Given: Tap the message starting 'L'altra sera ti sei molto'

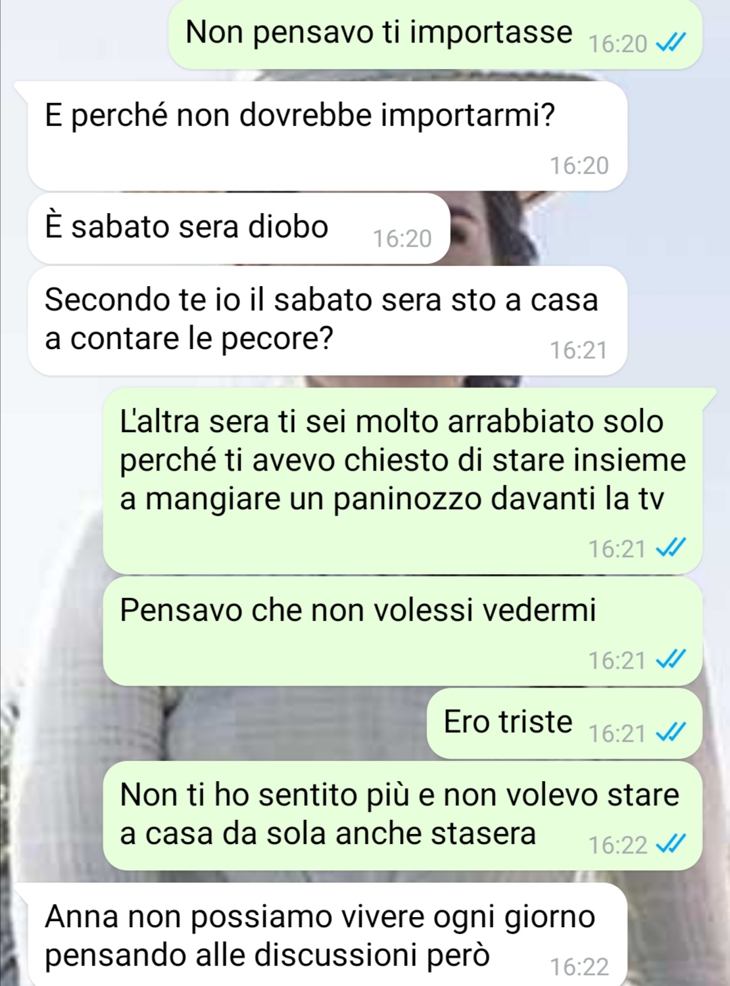Looking at the screenshot, I should point(403,481).
